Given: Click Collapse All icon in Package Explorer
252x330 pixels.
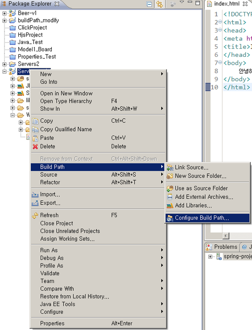Looking at the screenshot, I should pyautogui.click(x=149, y=4).
